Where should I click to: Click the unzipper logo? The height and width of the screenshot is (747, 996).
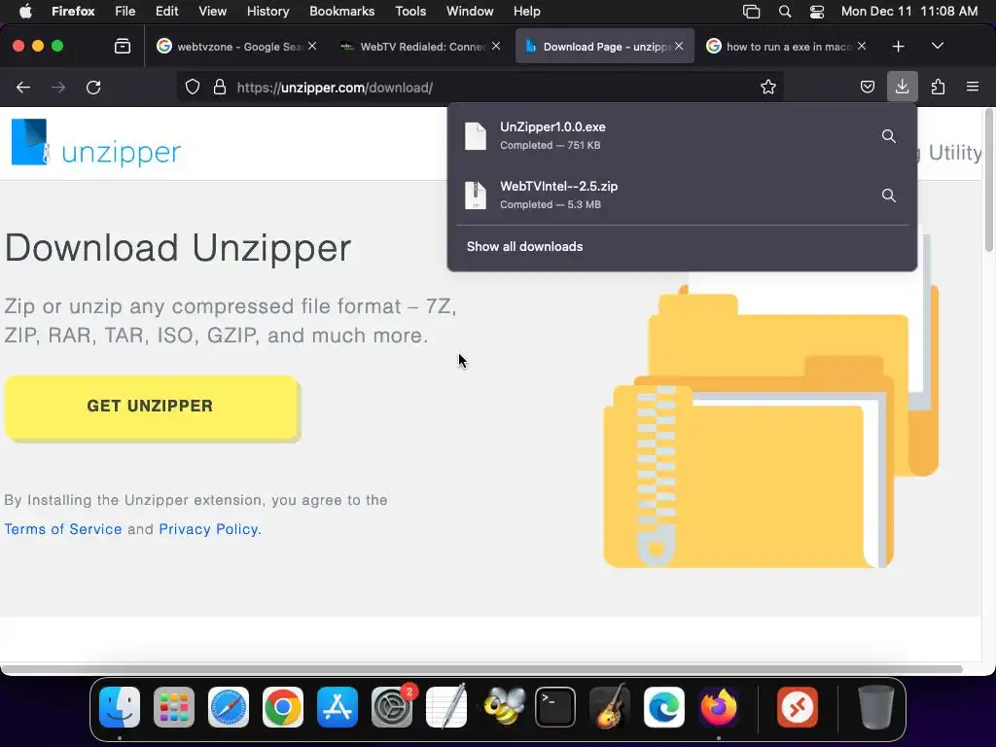tap(96, 142)
